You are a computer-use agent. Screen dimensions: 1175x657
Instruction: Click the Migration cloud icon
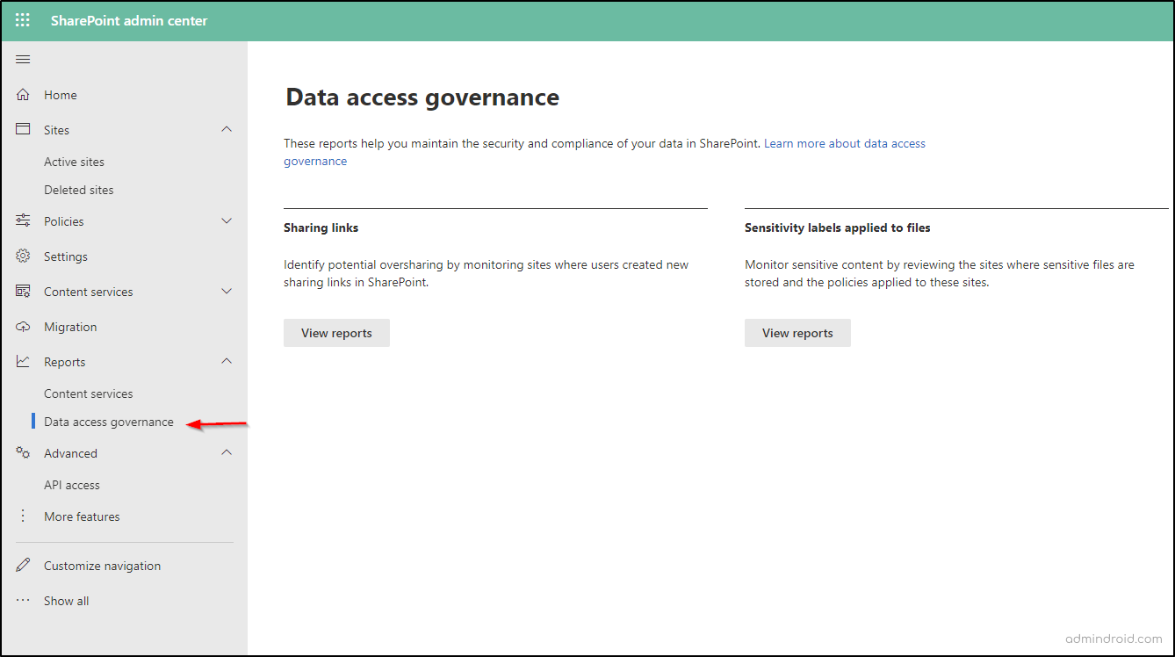[x=23, y=327]
